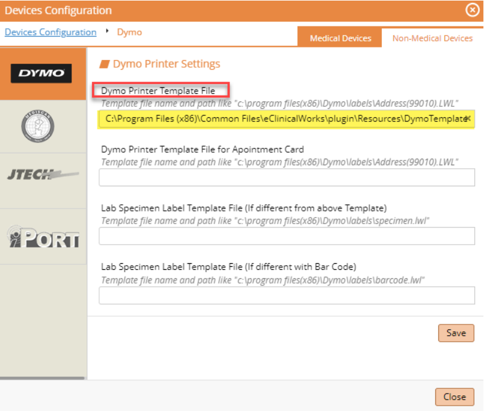Clear the Dymo template path with the x icon
The image size is (484, 411).
coord(467,119)
